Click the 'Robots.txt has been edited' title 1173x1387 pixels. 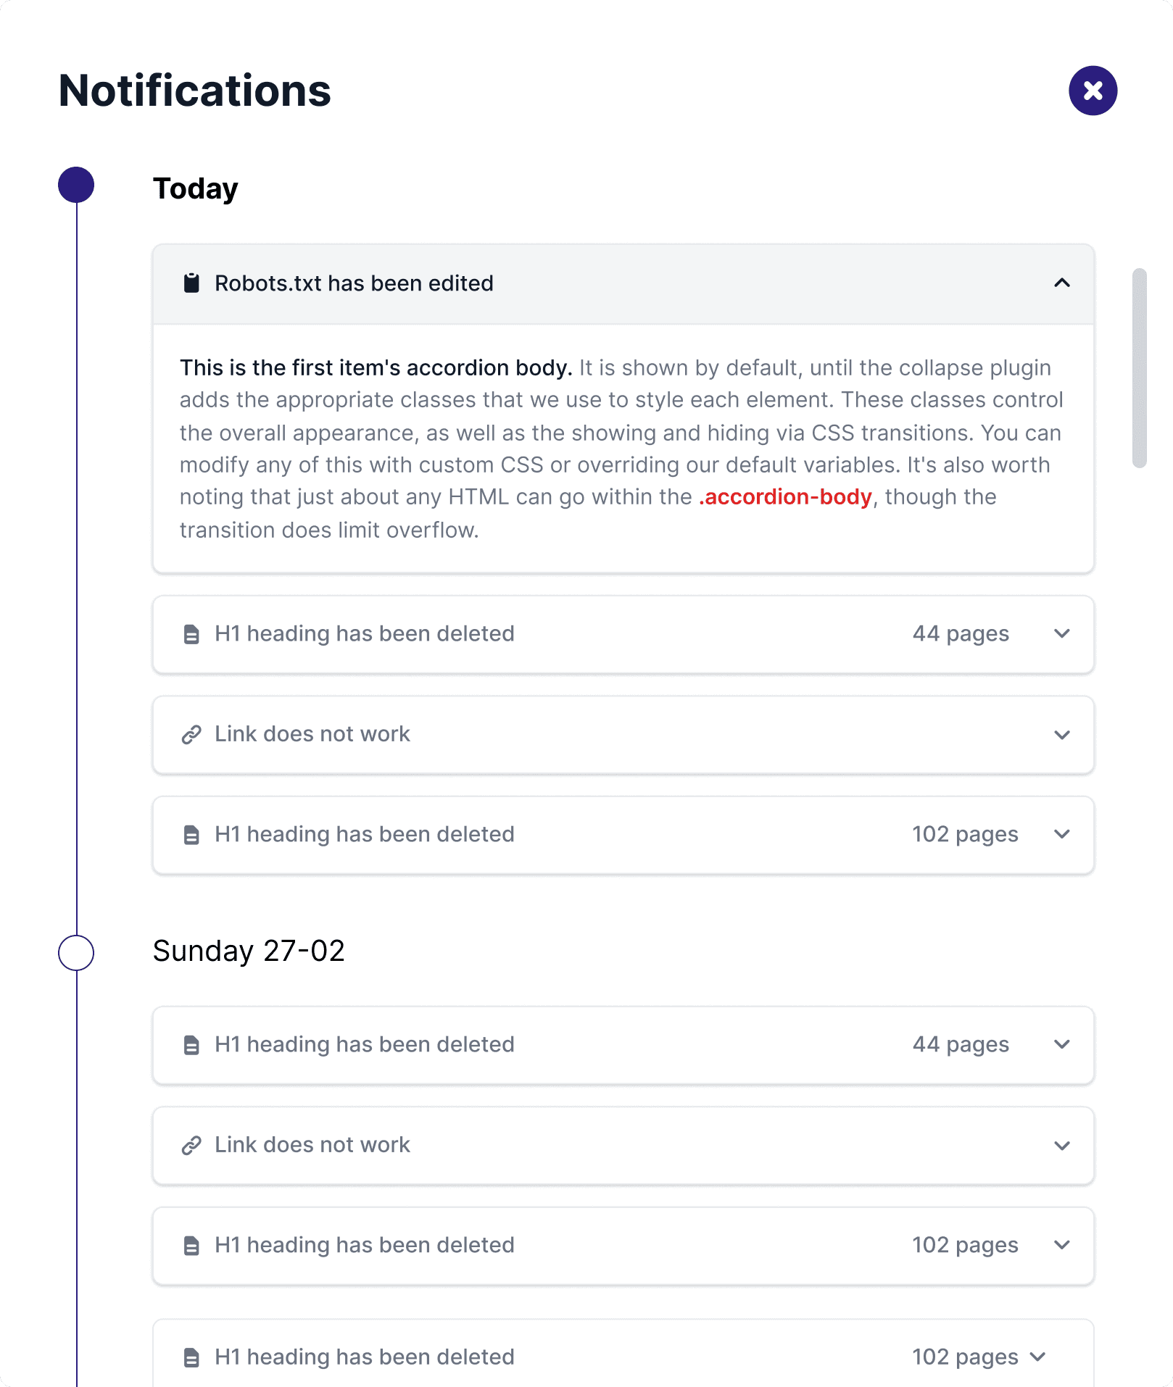[354, 283]
